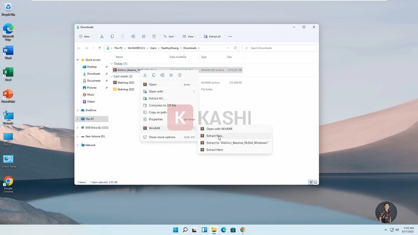The width and height of the screenshot is (418, 235).
Task: Click the Extract all toolbar button
Action: [x=212, y=37]
